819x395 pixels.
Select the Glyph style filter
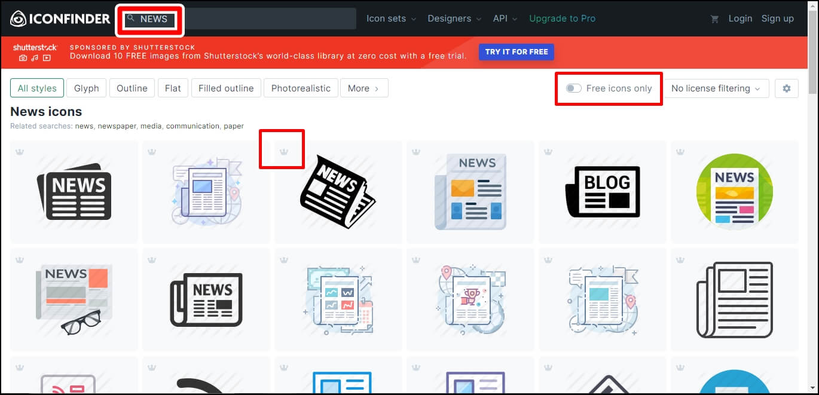click(87, 88)
